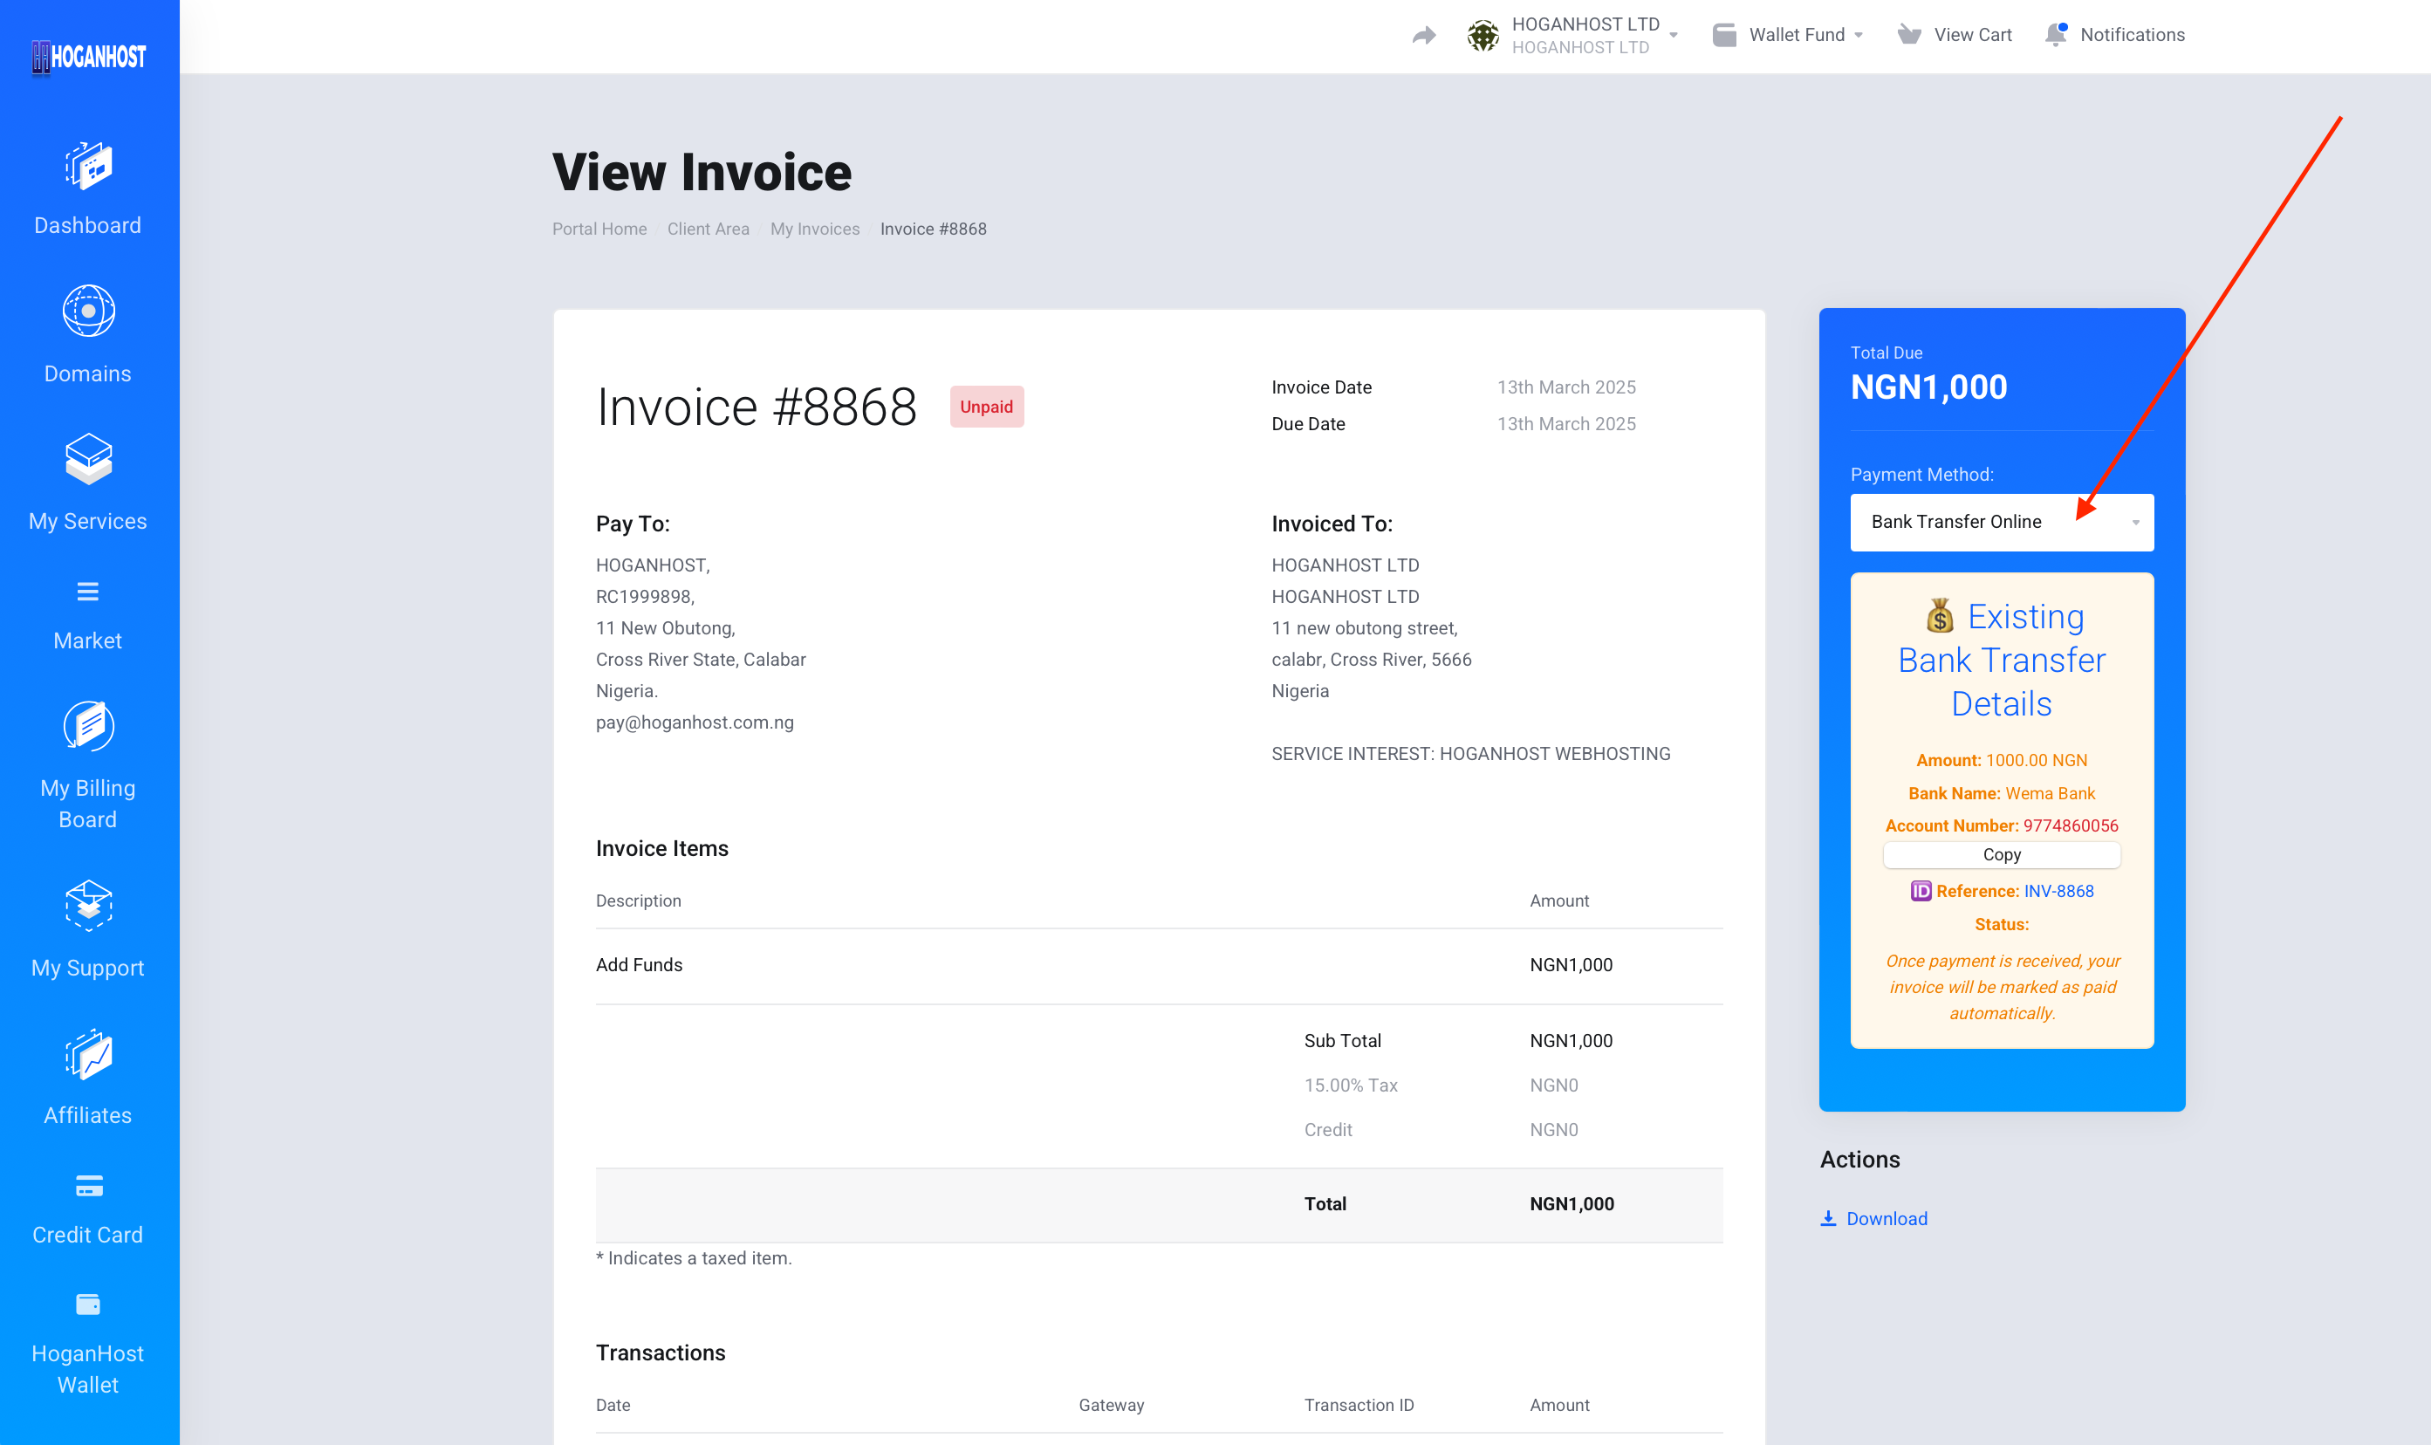
Task: Click the Credit Card icon
Action: click(89, 1185)
